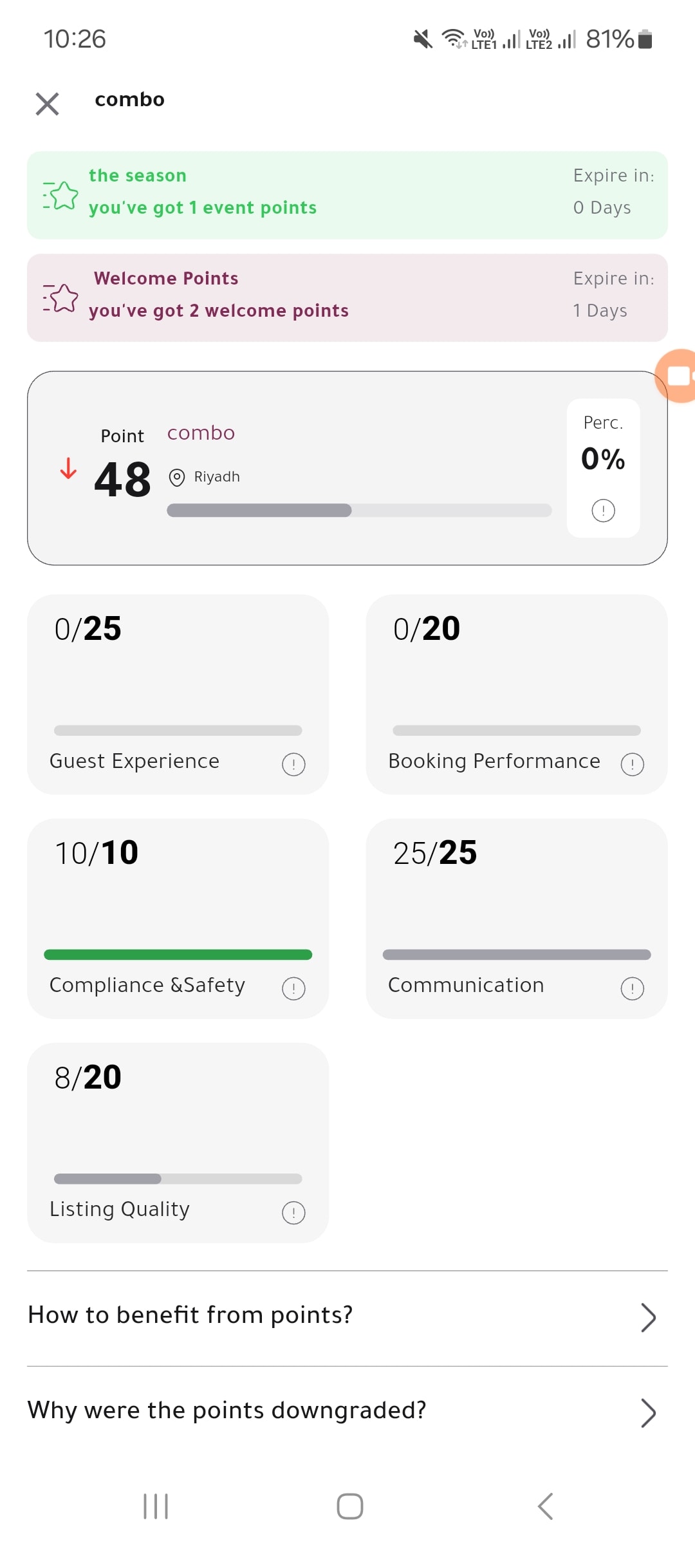The image size is (695, 1545).
Task: Tap Communication info icon
Action: click(x=632, y=988)
